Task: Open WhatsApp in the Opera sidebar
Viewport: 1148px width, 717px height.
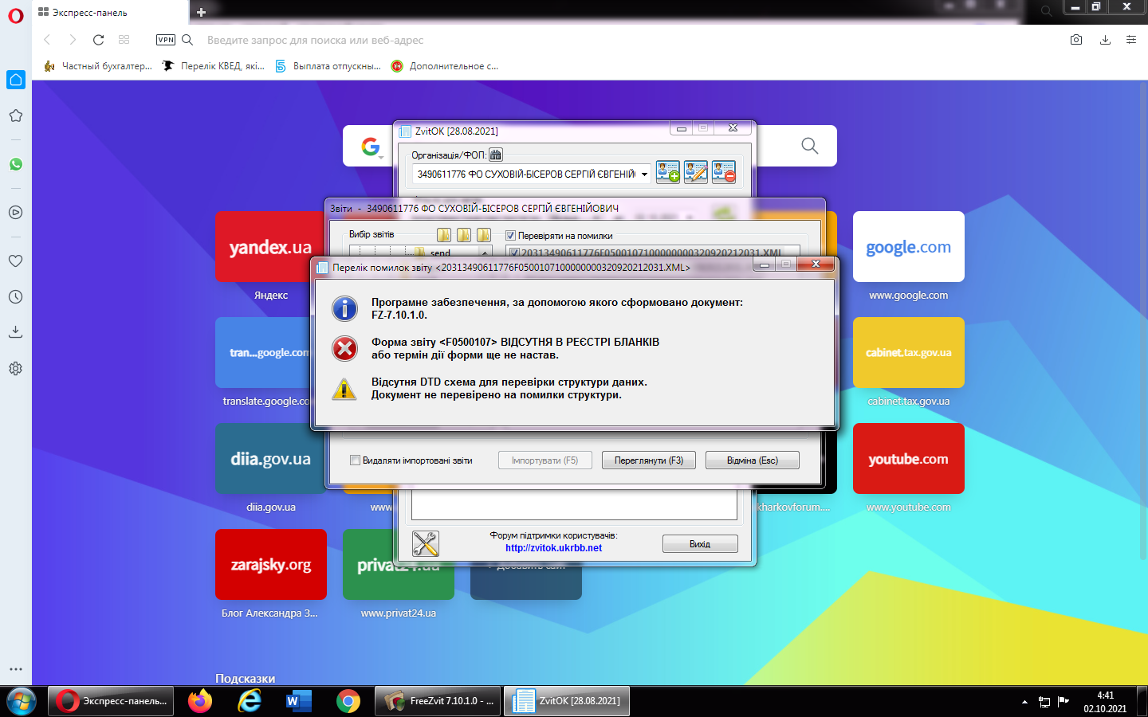Action: coord(16,164)
